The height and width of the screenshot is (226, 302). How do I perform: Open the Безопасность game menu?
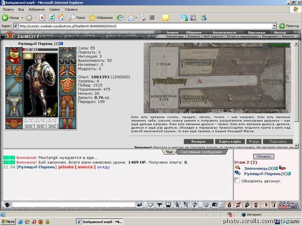click(x=224, y=33)
